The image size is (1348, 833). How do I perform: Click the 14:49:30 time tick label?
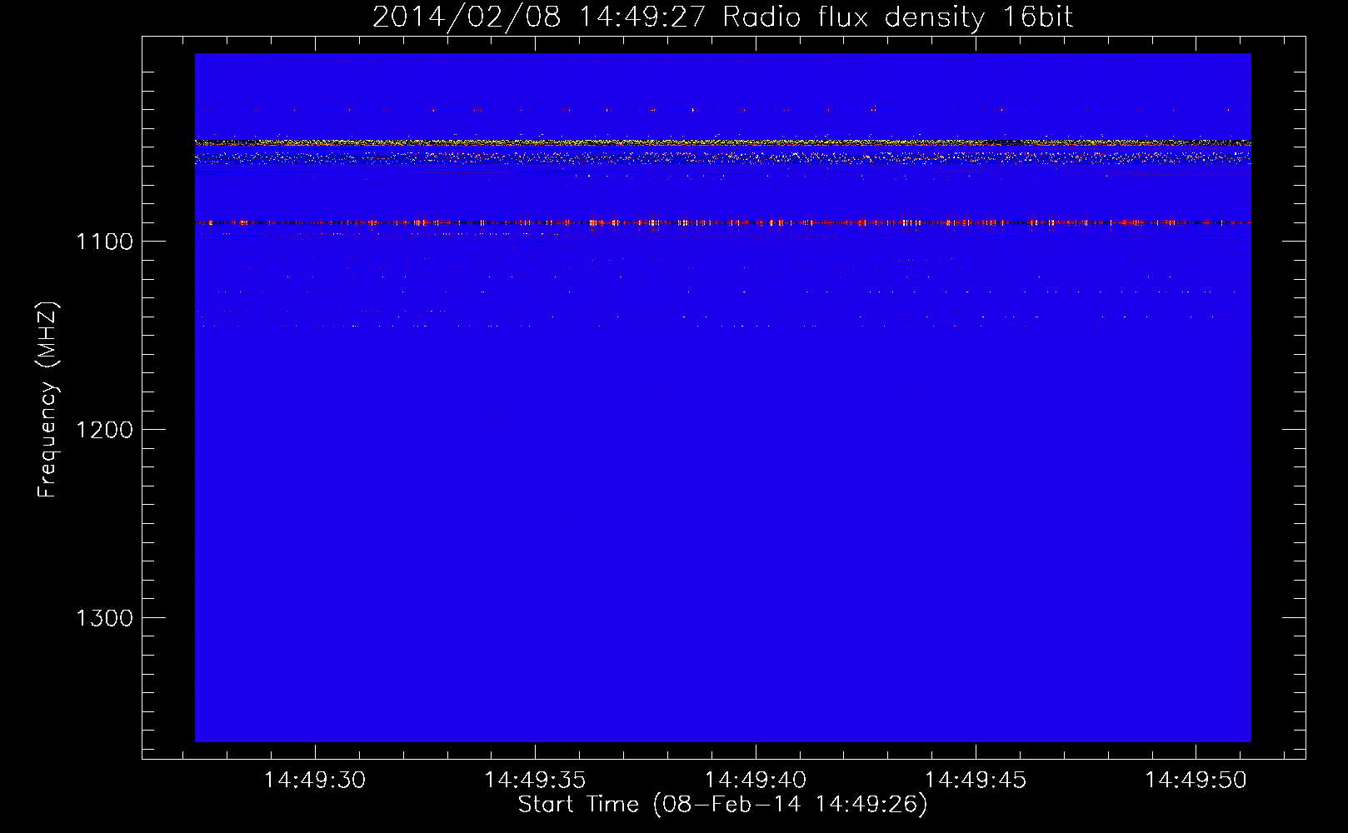(x=315, y=781)
